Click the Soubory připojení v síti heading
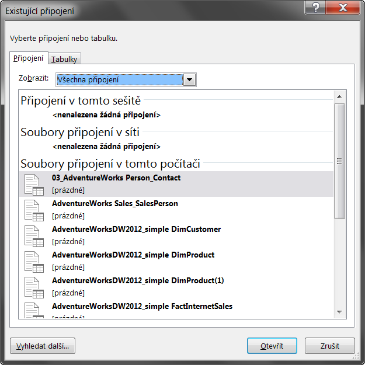The width and height of the screenshot is (365, 365). [x=80, y=132]
